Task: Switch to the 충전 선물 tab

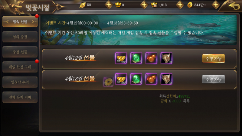Action: (x=20, y=52)
